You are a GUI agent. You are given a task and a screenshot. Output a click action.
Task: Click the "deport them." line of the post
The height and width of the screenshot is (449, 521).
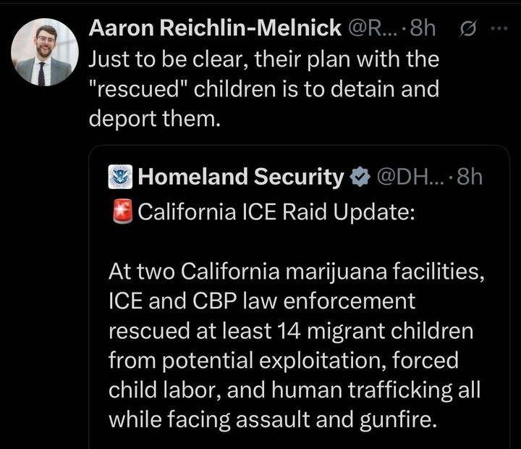pos(153,119)
